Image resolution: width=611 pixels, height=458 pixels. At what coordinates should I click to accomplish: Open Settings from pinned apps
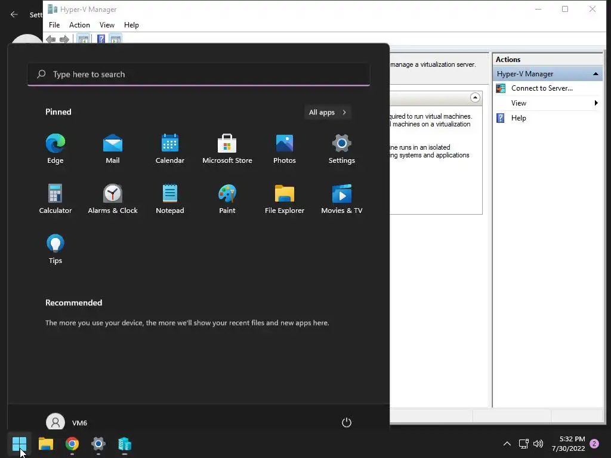point(342,148)
